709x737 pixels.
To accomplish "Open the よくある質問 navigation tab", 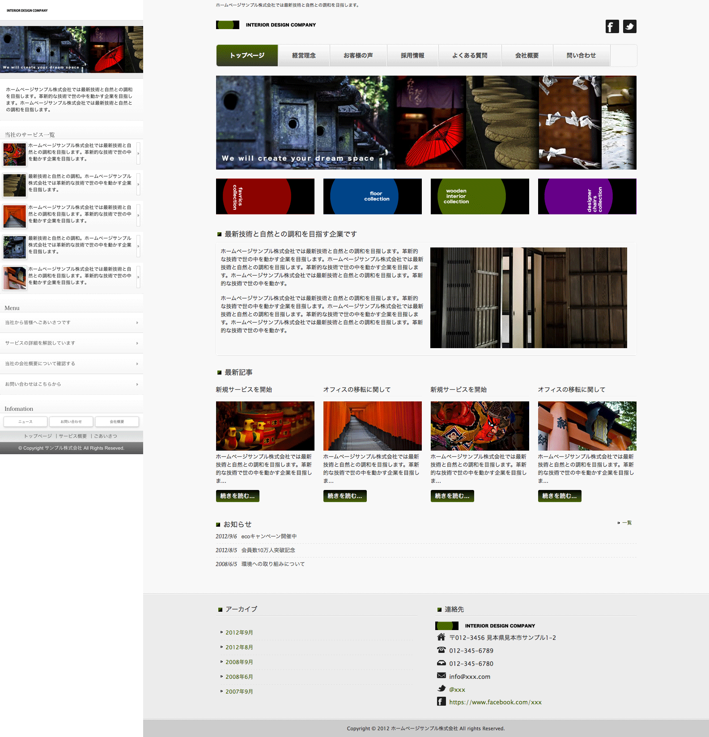I will pos(470,55).
